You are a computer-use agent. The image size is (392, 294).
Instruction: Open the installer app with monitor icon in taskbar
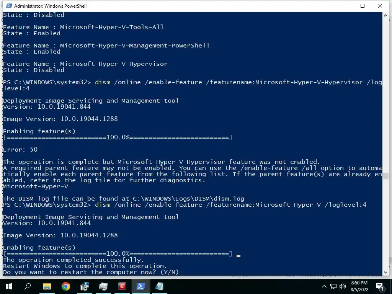pos(85,286)
